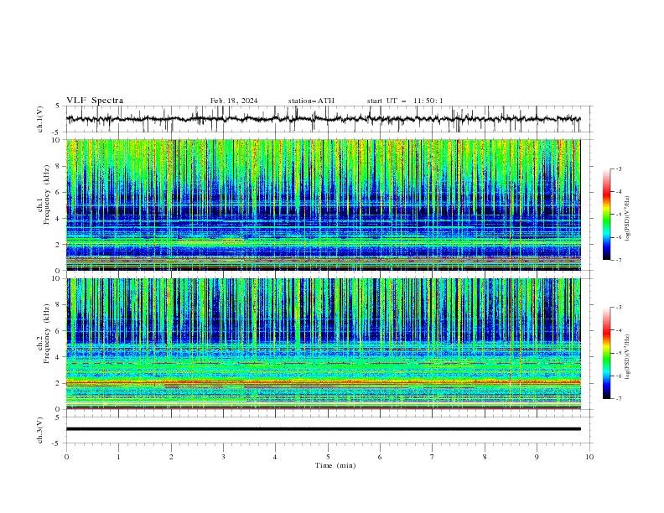The height and width of the screenshot is (513, 664).
Task: Click the ch.1 spectrogram color bar
Action: pos(607,215)
